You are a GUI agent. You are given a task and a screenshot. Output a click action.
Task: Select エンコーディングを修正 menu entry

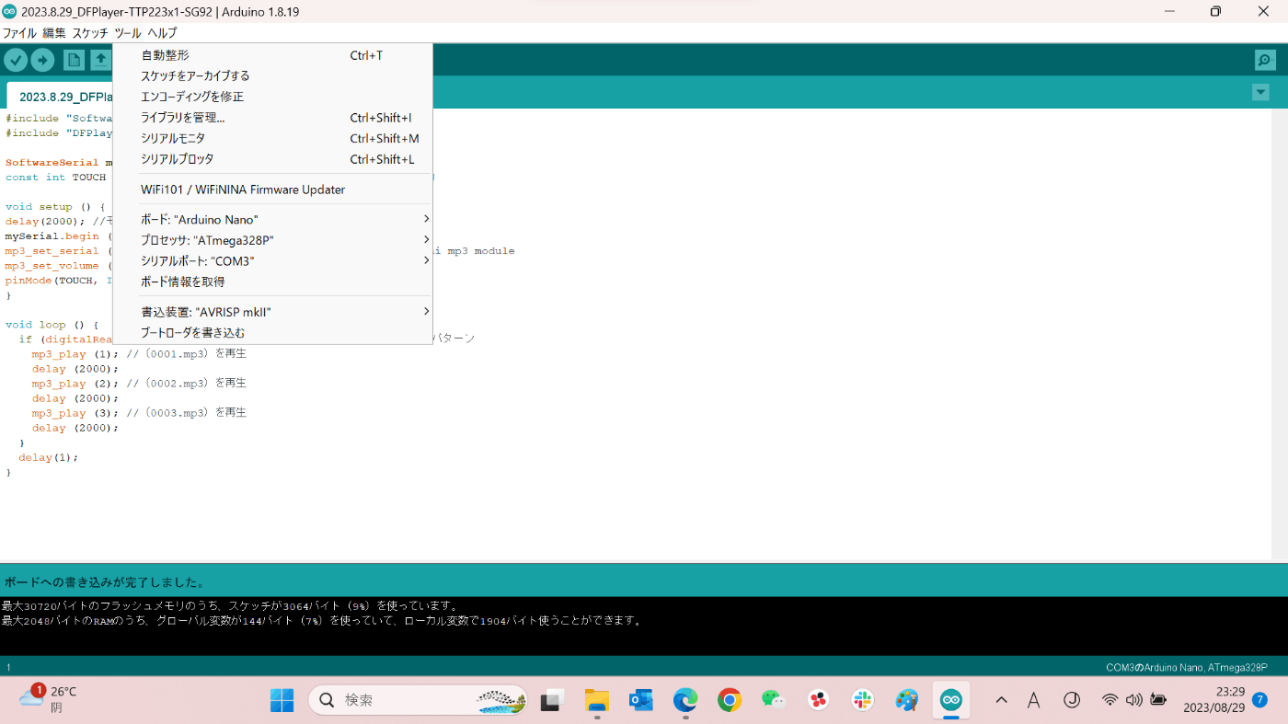272,97
